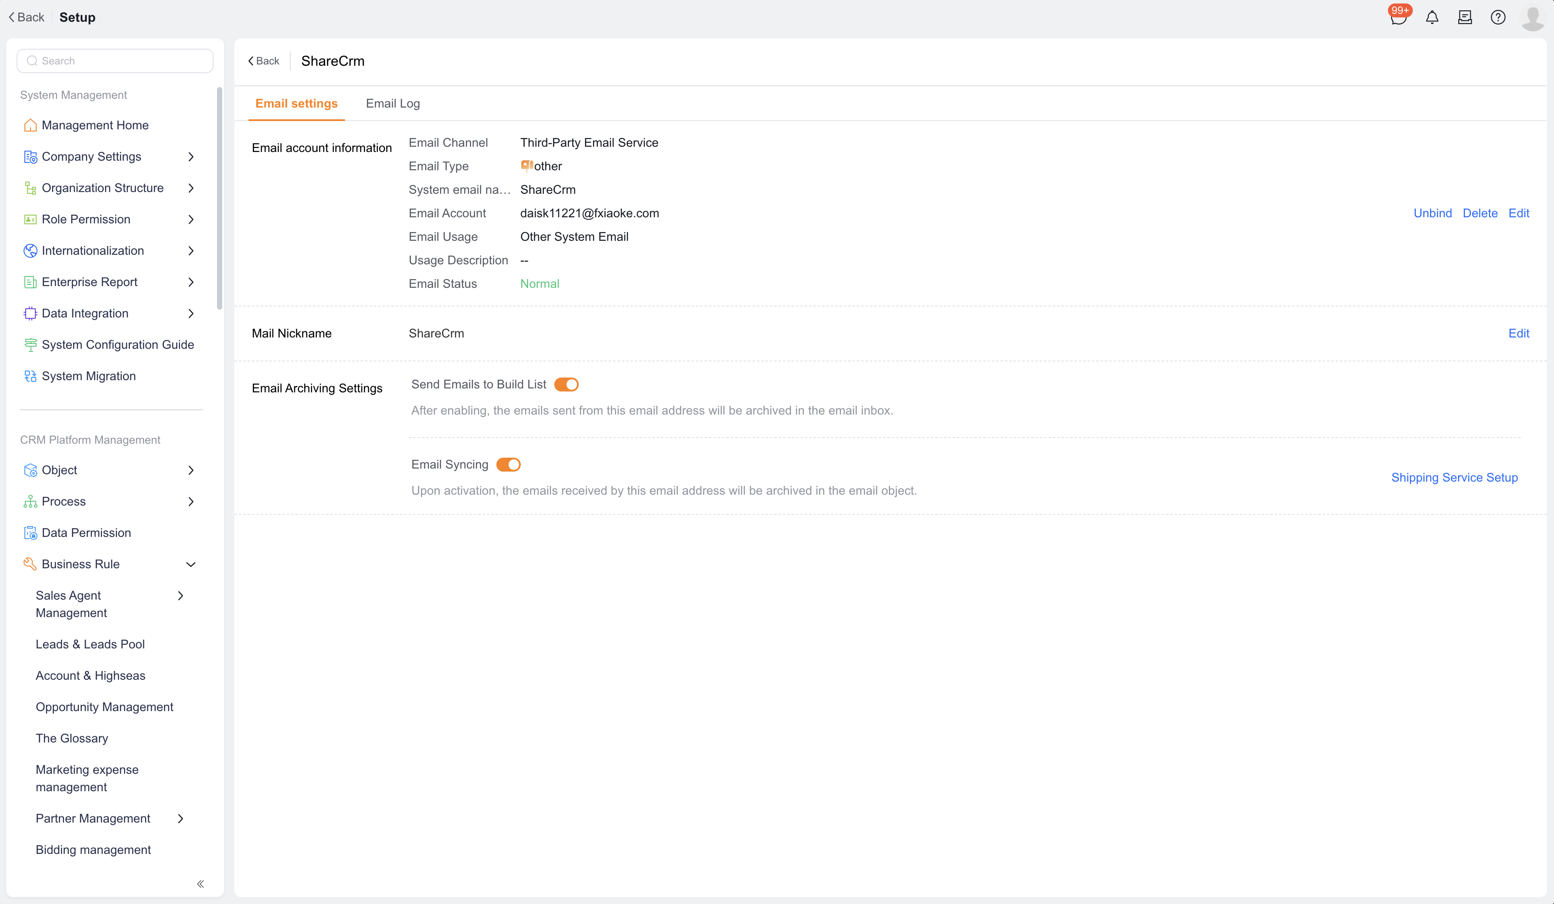Viewport: 1554px width, 904px height.
Task: Expand the Company Settings submenu arrow
Action: coord(191,156)
